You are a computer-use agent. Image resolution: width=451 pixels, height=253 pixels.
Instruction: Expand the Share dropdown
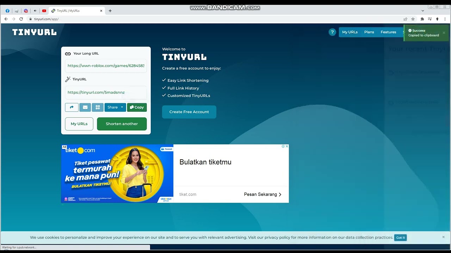(x=115, y=107)
